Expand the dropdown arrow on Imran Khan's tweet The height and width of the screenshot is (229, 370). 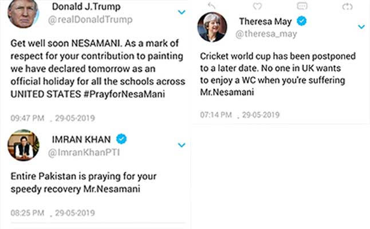(x=182, y=145)
